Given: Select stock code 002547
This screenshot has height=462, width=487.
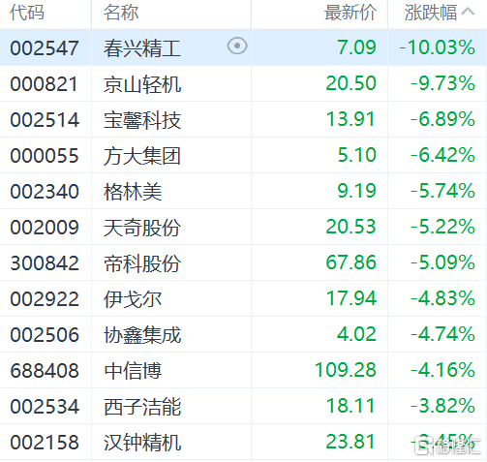Looking at the screenshot, I should click(x=45, y=47).
